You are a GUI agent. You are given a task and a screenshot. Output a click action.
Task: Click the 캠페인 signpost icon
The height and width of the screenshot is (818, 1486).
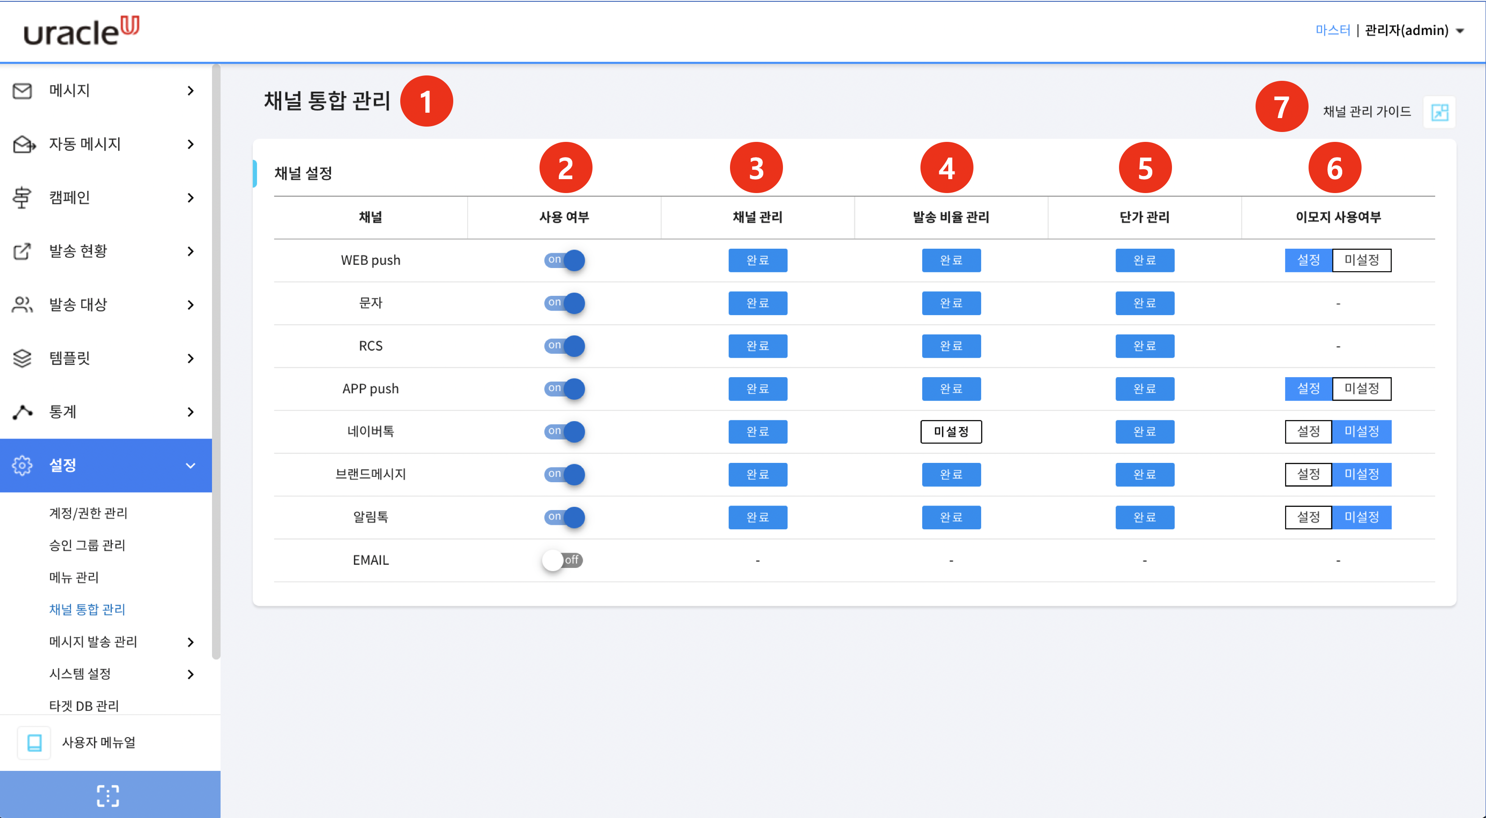[22, 198]
